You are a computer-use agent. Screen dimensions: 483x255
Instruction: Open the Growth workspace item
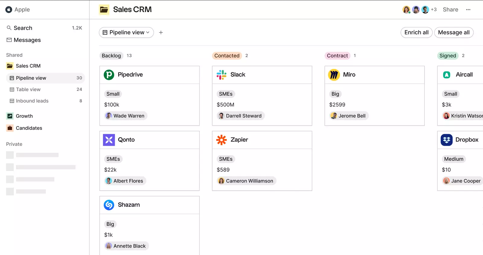[x=24, y=116]
